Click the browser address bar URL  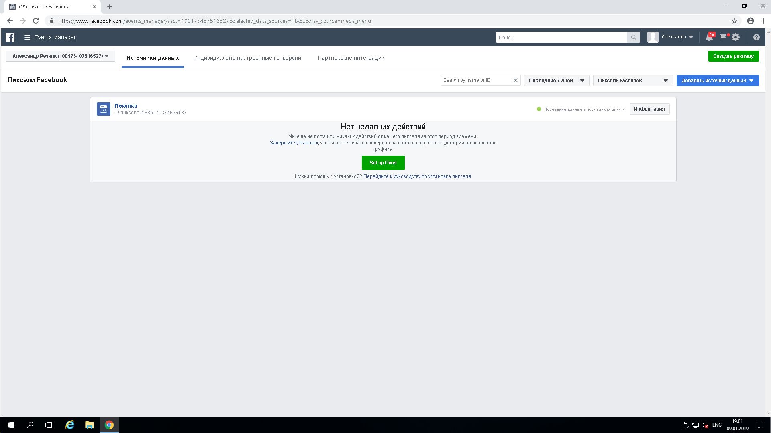pyautogui.click(x=214, y=21)
